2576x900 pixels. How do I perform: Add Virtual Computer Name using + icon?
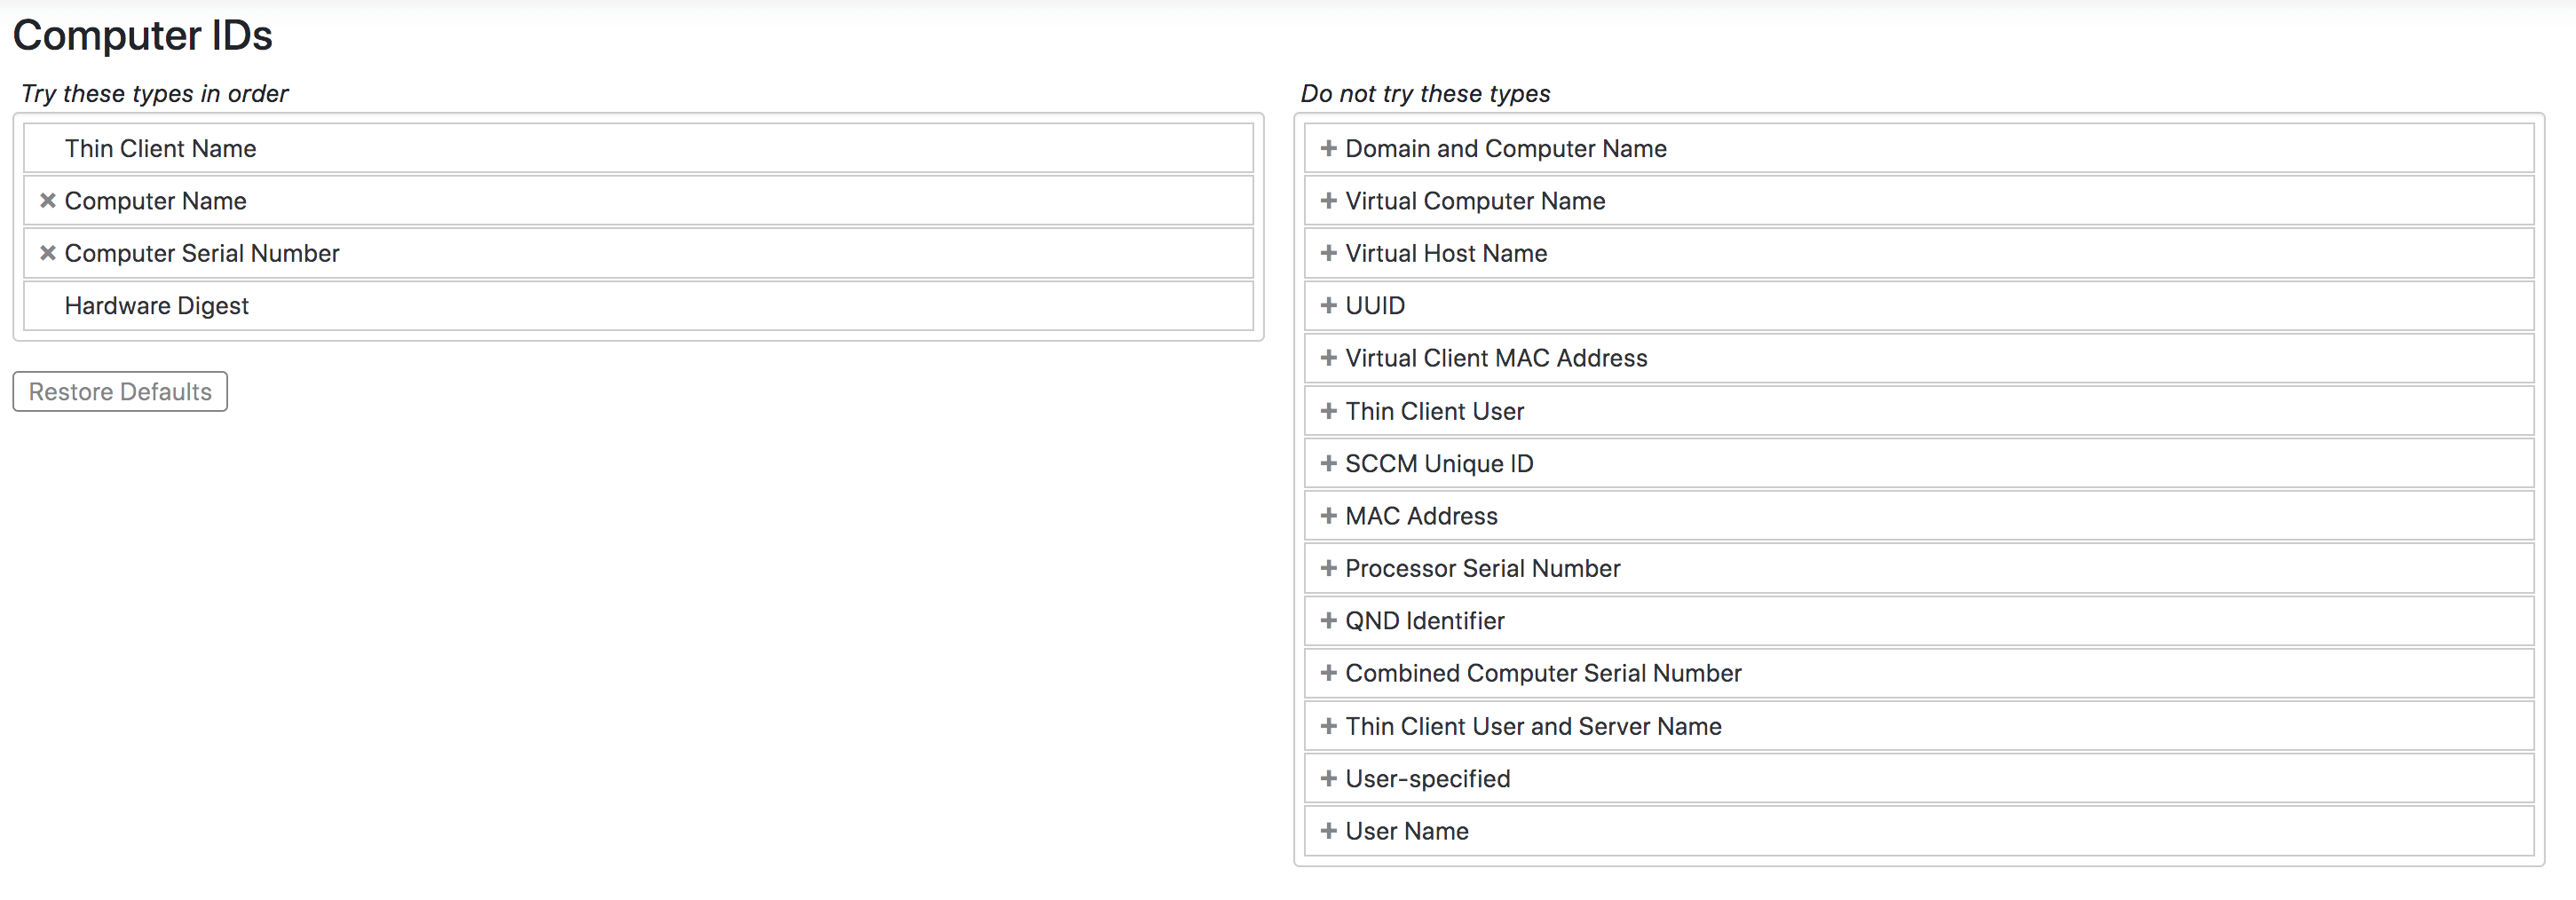pyautogui.click(x=1328, y=200)
